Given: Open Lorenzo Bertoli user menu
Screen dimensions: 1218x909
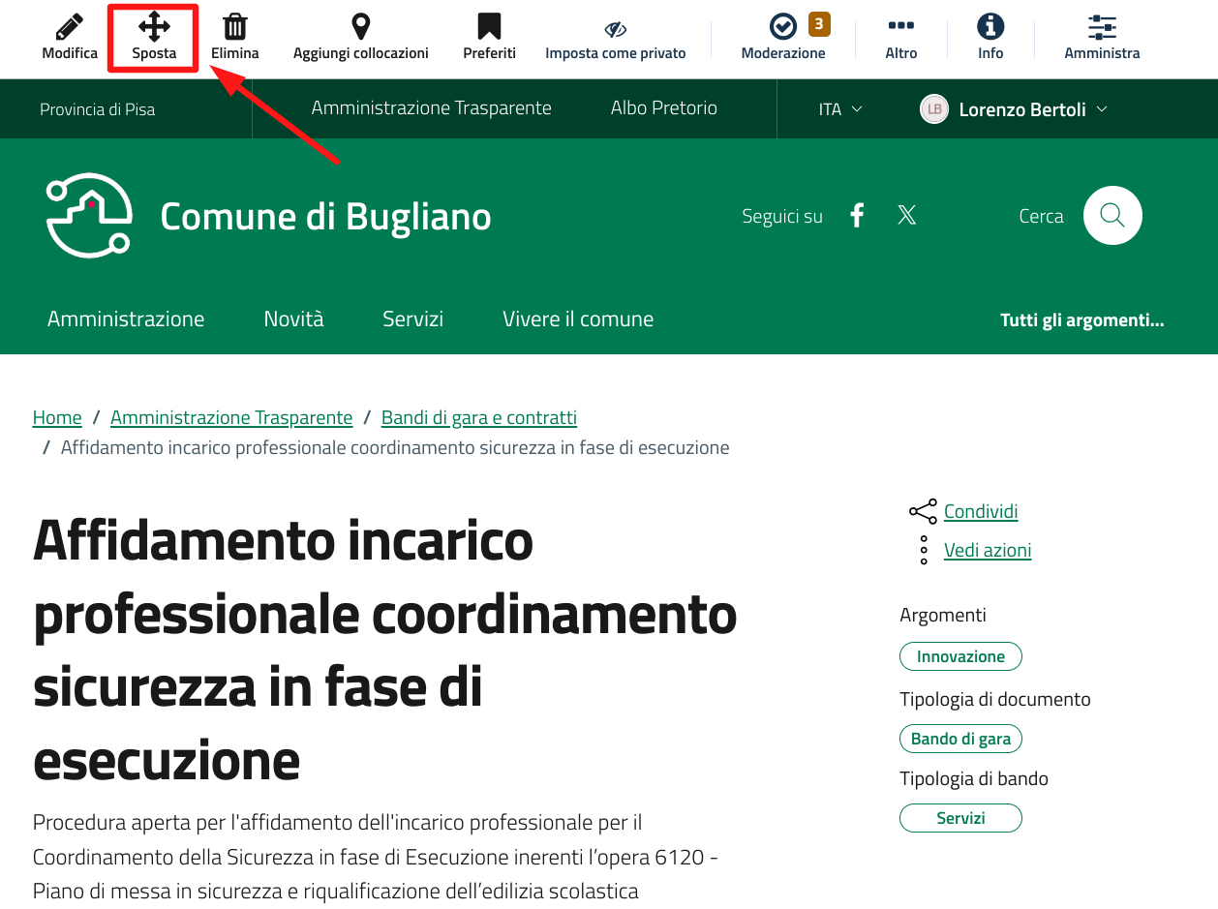Looking at the screenshot, I should click(1014, 109).
